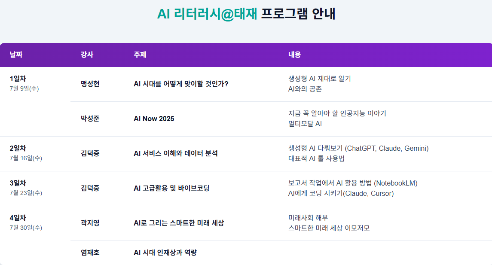Screen dimensions: 492x265
Task: Click instructor name 염재호
Action: [x=90, y=253]
